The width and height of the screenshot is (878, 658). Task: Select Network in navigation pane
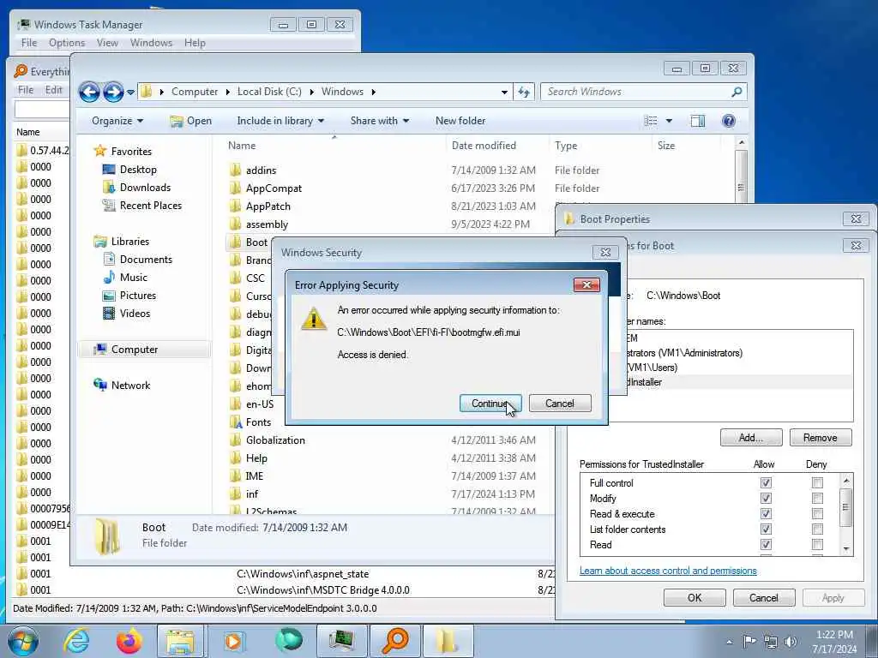[x=130, y=385]
